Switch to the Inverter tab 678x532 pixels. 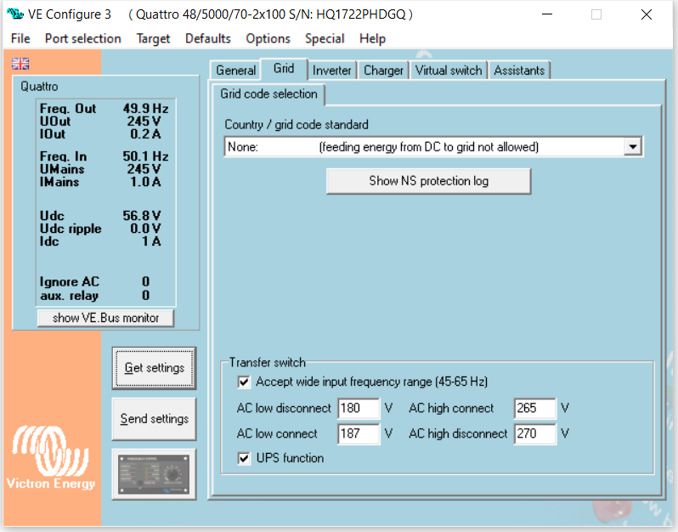pyautogui.click(x=331, y=71)
